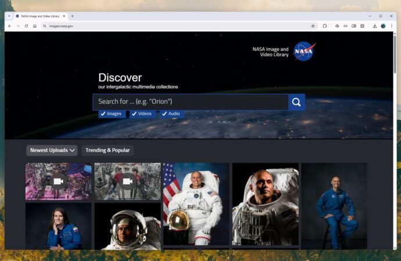
Task: View site information icon in address bar
Action: coord(45,26)
